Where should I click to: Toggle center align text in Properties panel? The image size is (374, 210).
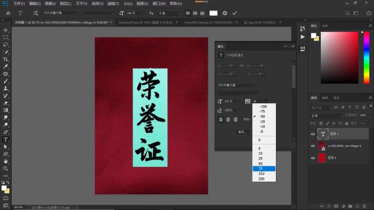(x=228, y=119)
